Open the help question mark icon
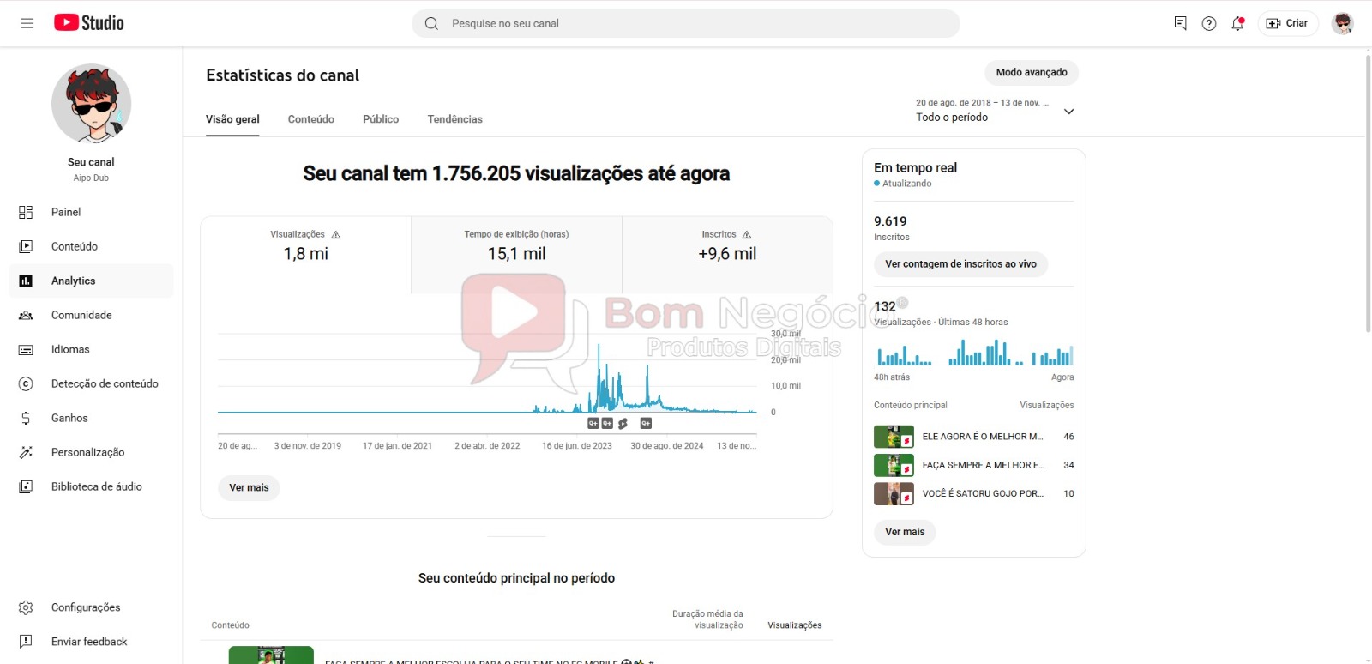This screenshot has height=664, width=1372. 1209,23
